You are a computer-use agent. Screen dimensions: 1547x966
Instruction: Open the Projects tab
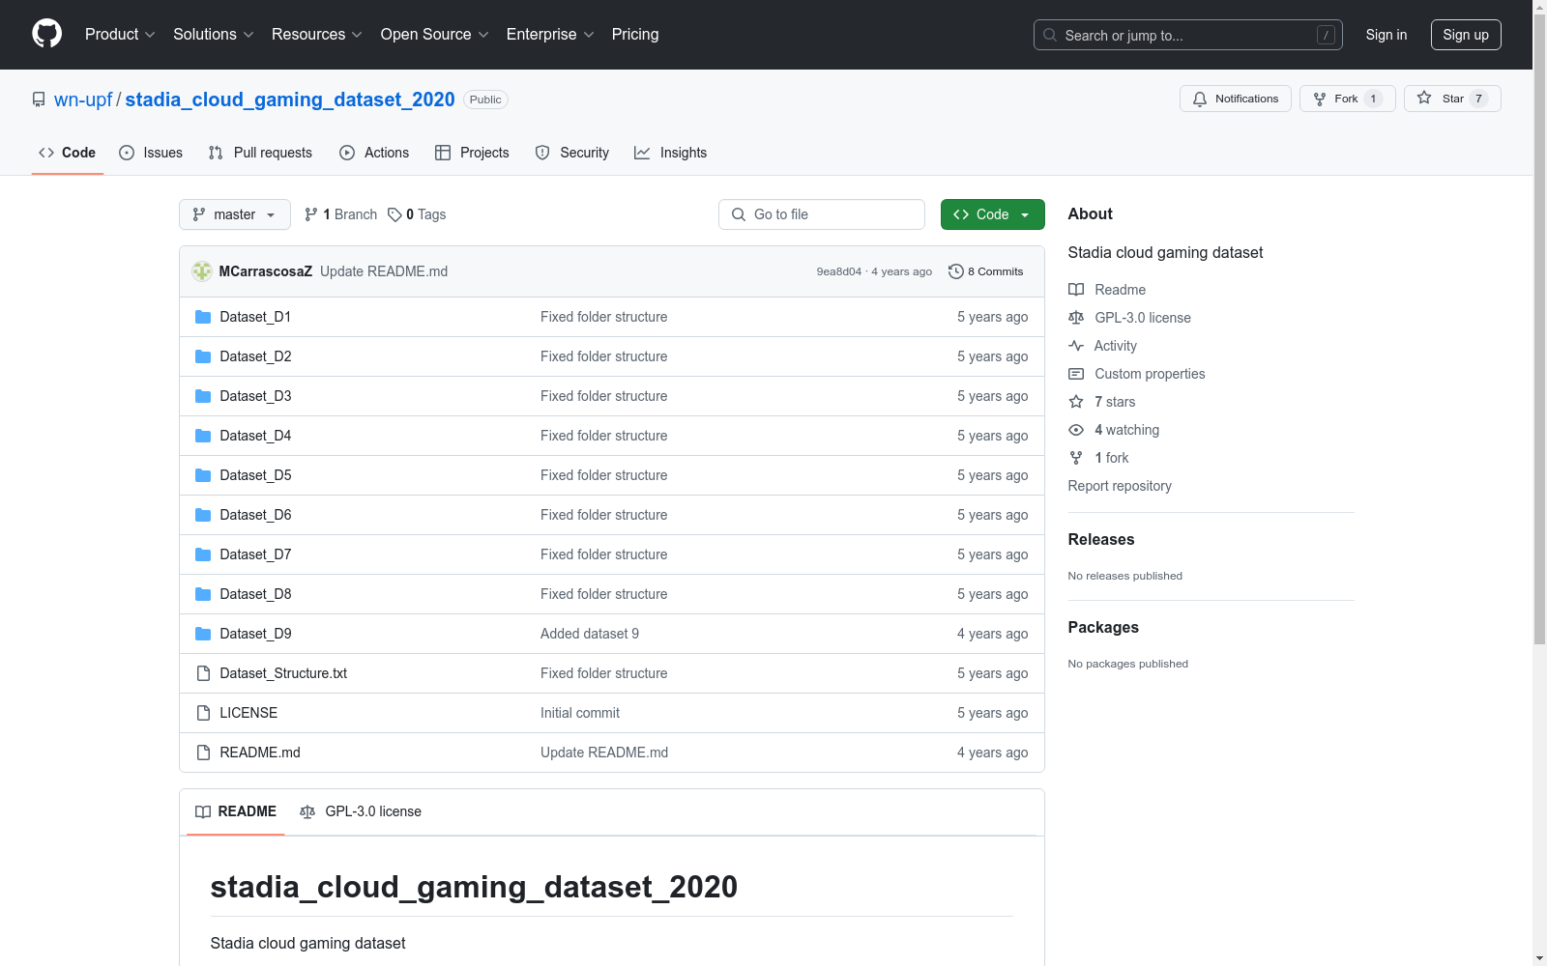[x=472, y=153]
